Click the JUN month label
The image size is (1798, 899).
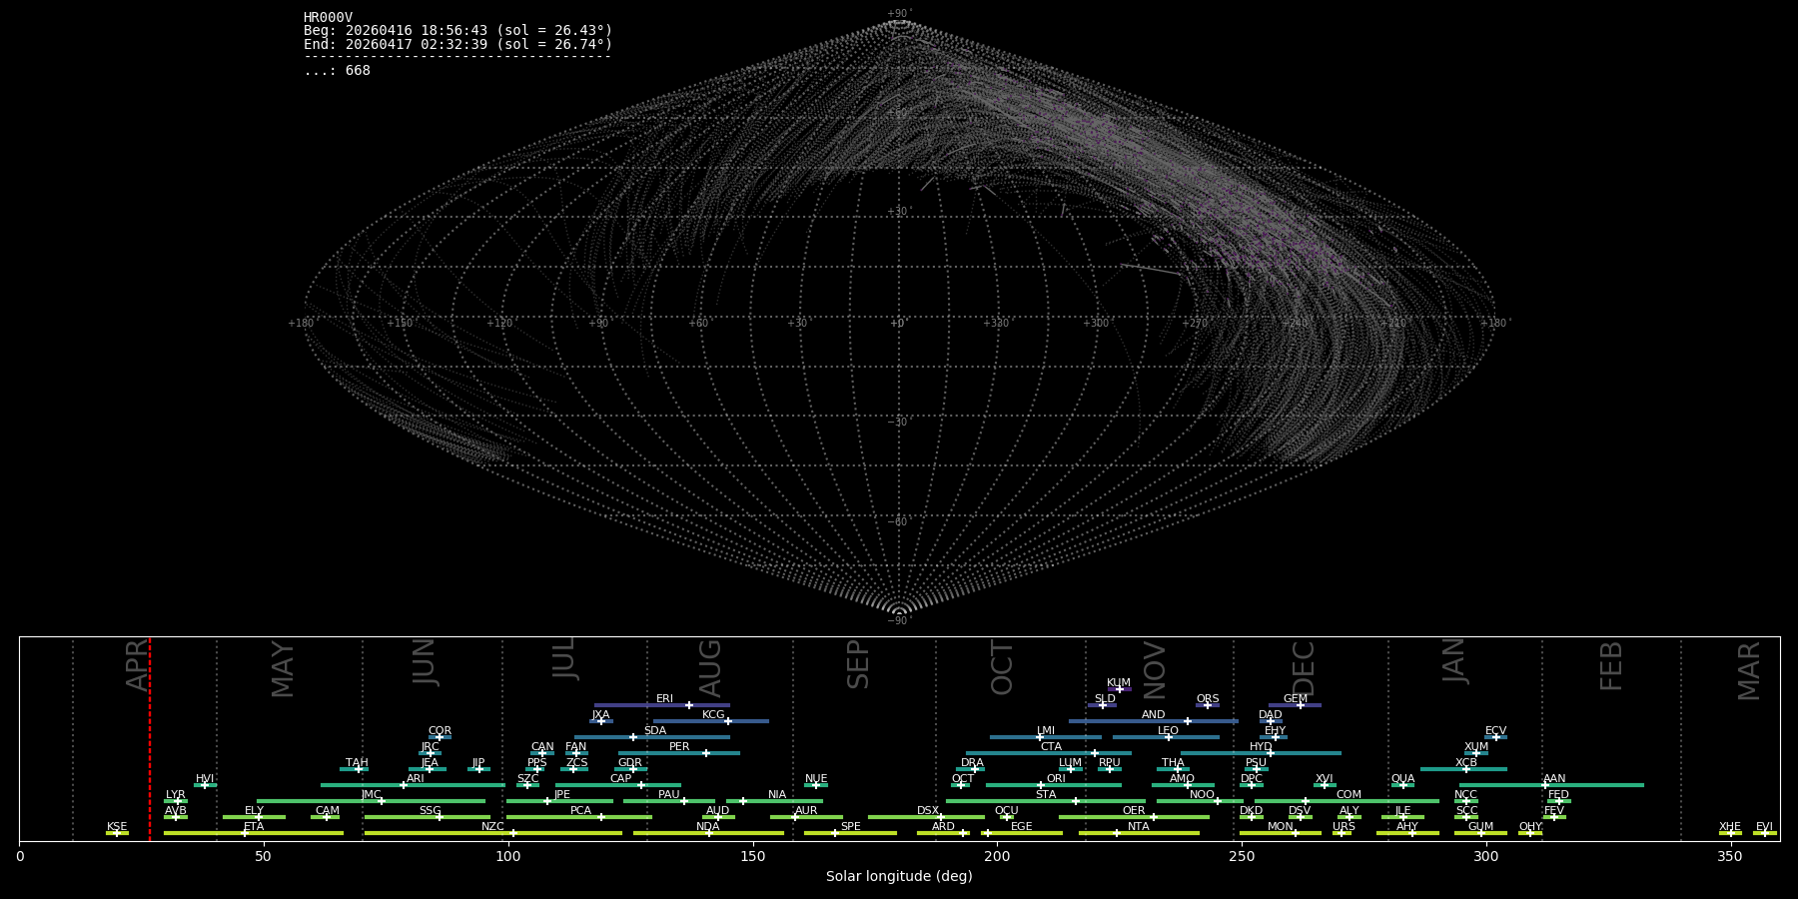425,662
